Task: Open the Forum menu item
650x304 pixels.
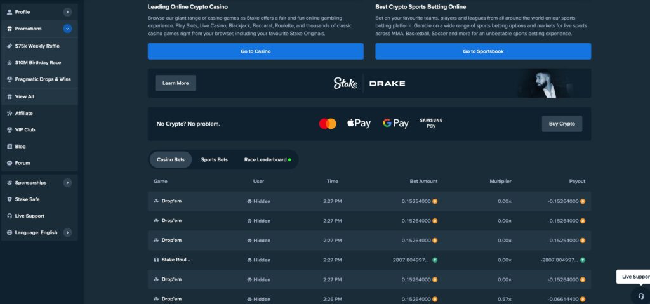Action: point(39,163)
